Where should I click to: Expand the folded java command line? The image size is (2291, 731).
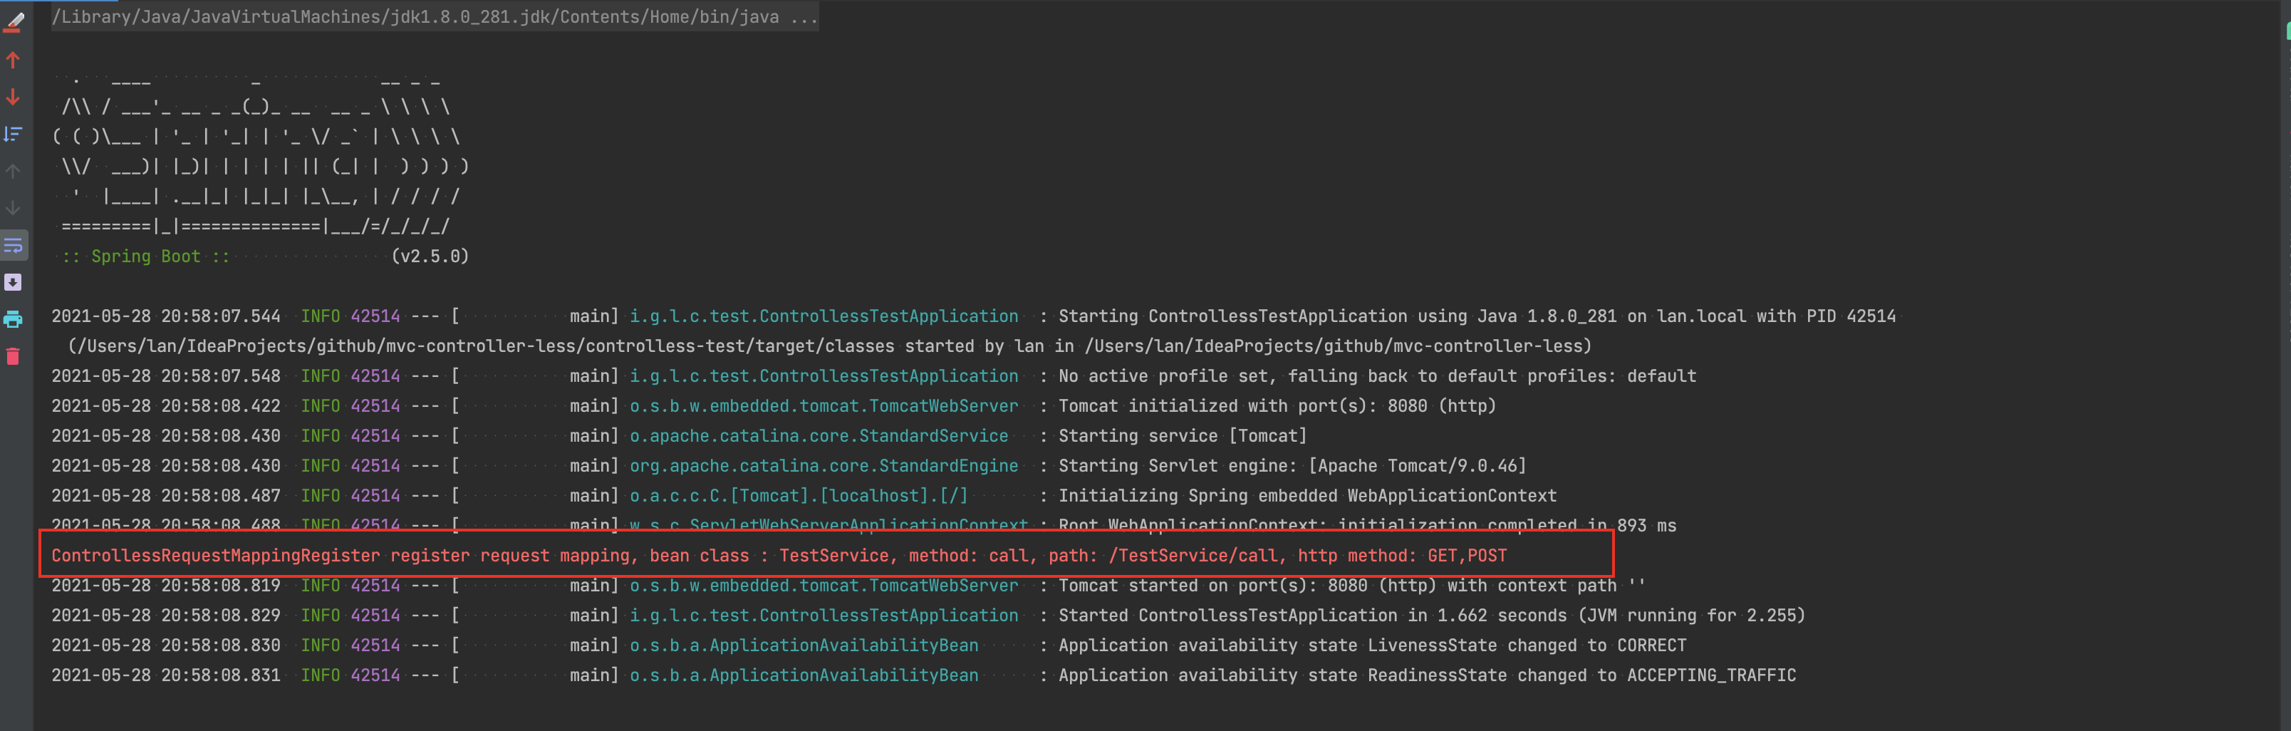coord(435,17)
